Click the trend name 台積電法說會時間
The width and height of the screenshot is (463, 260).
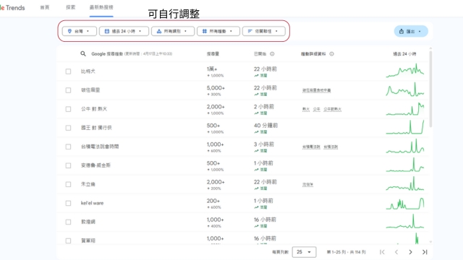pos(100,147)
